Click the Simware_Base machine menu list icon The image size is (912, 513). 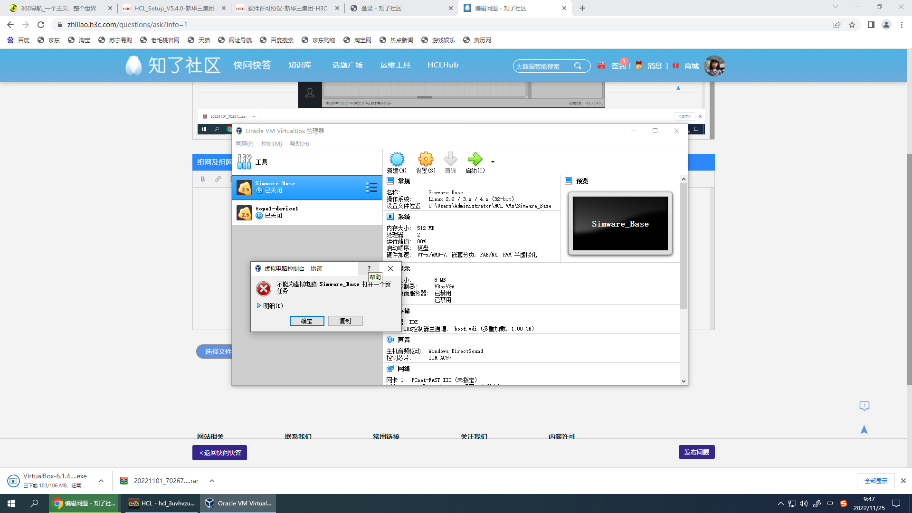[x=371, y=188]
